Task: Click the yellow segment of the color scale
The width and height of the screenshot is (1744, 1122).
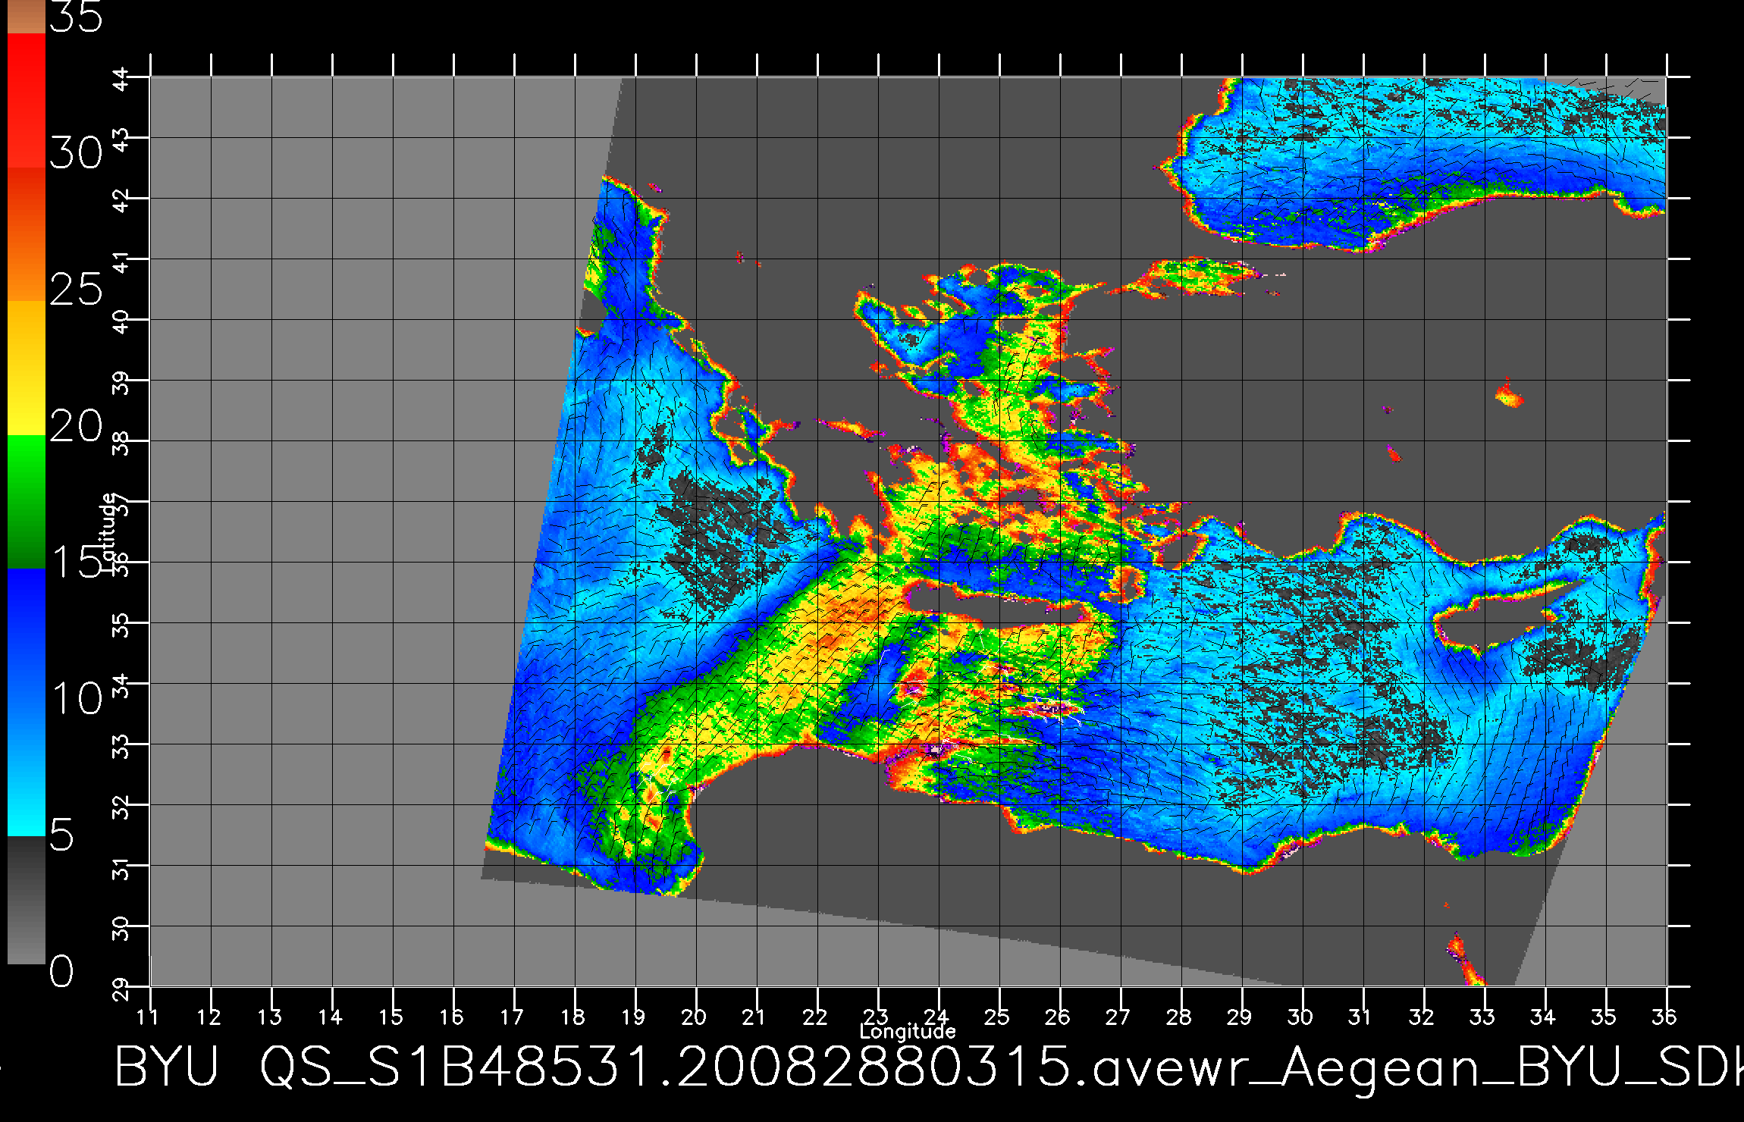Action: tap(26, 368)
